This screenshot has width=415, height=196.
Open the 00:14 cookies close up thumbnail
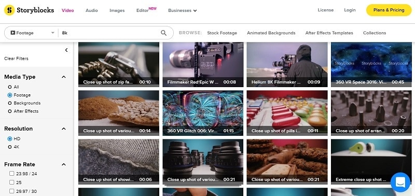click(119, 113)
